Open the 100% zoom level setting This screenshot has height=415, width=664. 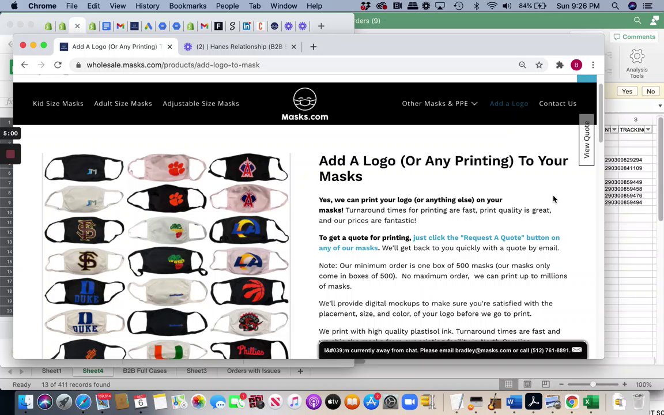[643, 384]
